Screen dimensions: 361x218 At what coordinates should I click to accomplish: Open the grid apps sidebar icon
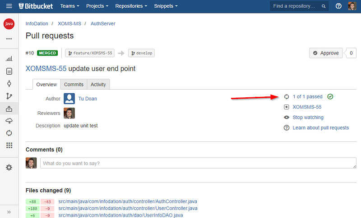(x=9, y=145)
